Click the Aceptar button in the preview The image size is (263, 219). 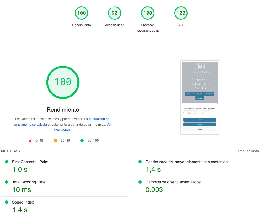point(200,120)
